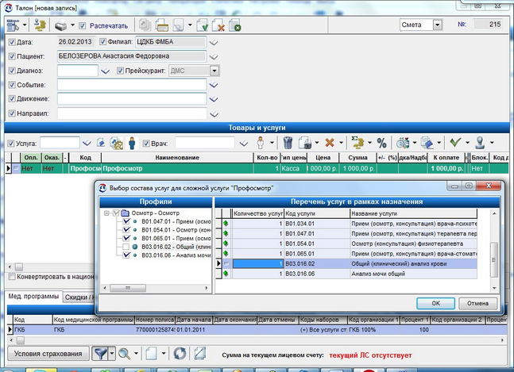Click the edit sheet icon in bottom toolbar

[199, 353]
